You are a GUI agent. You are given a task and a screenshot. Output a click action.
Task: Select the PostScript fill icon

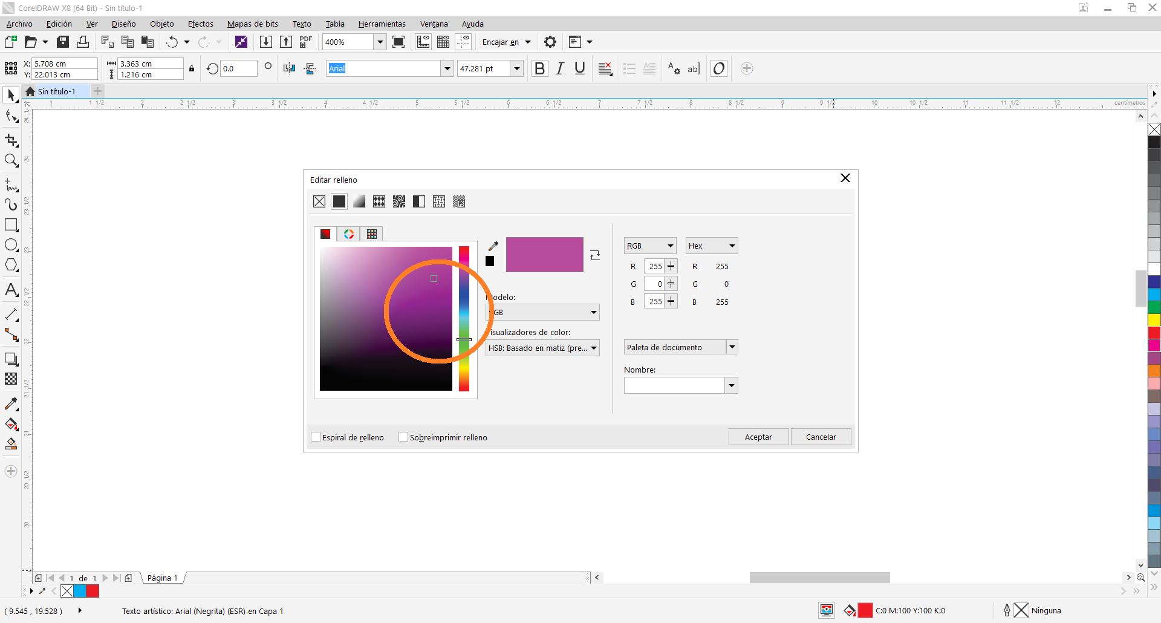(x=459, y=201)
